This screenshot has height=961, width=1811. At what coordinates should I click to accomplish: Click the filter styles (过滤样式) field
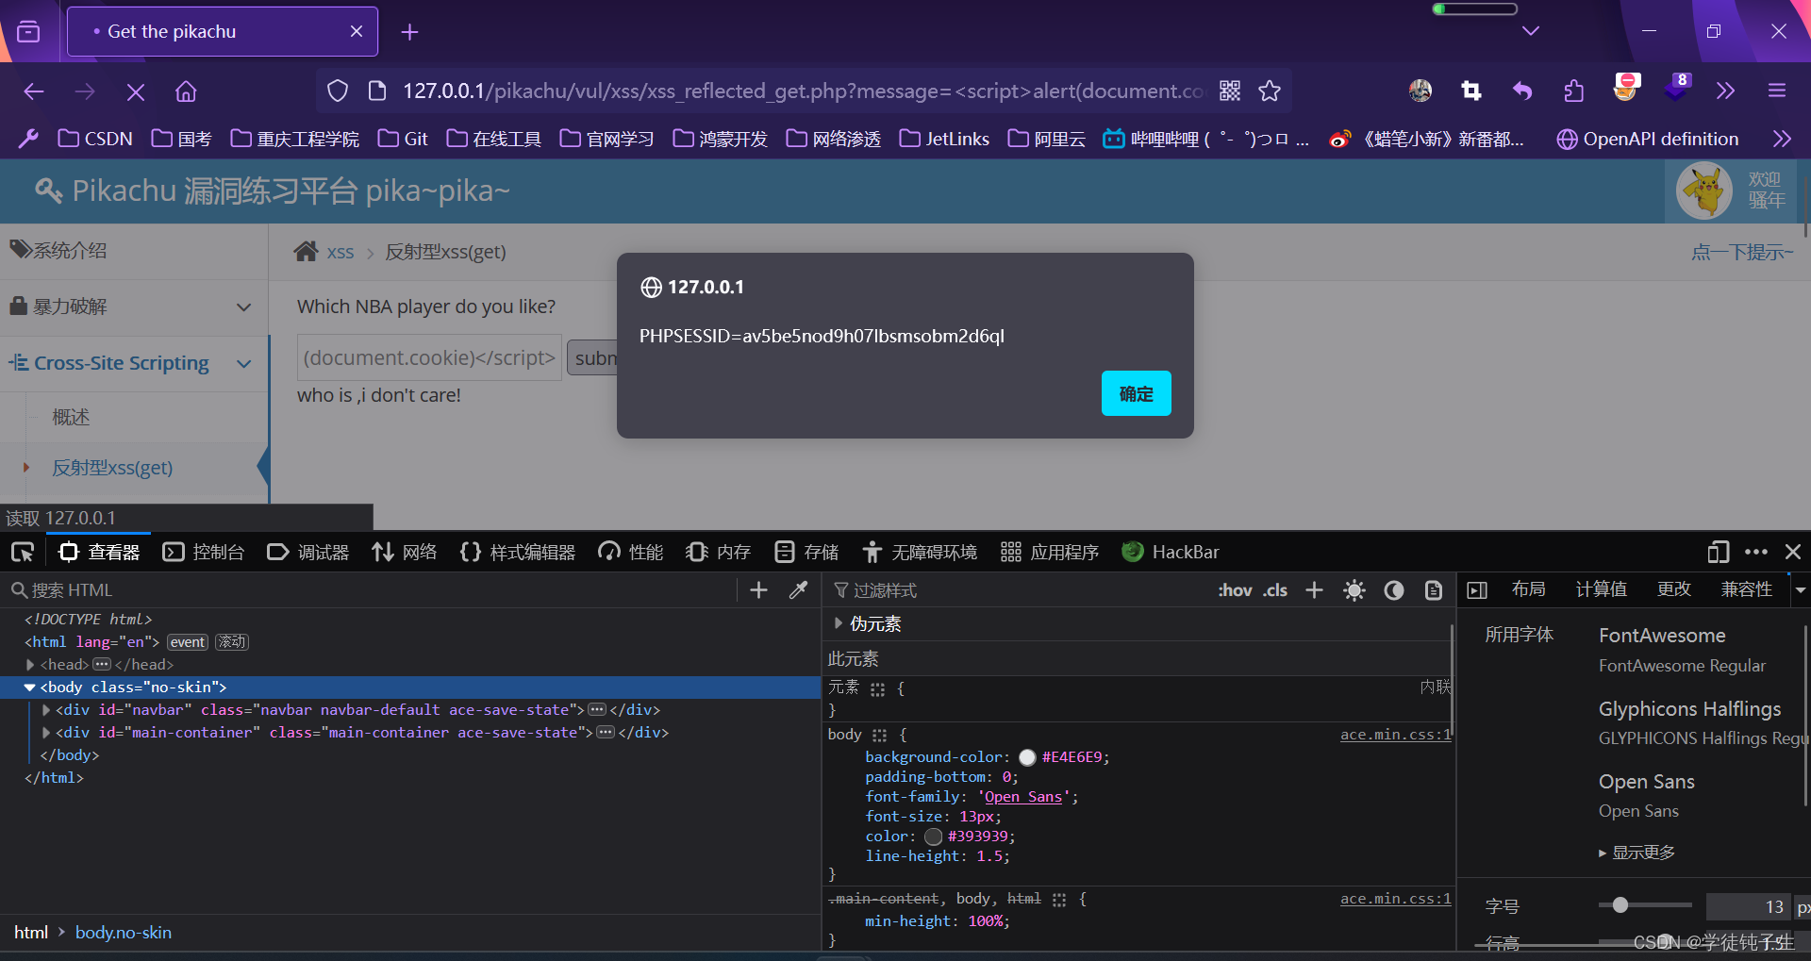click(1019, 590)
